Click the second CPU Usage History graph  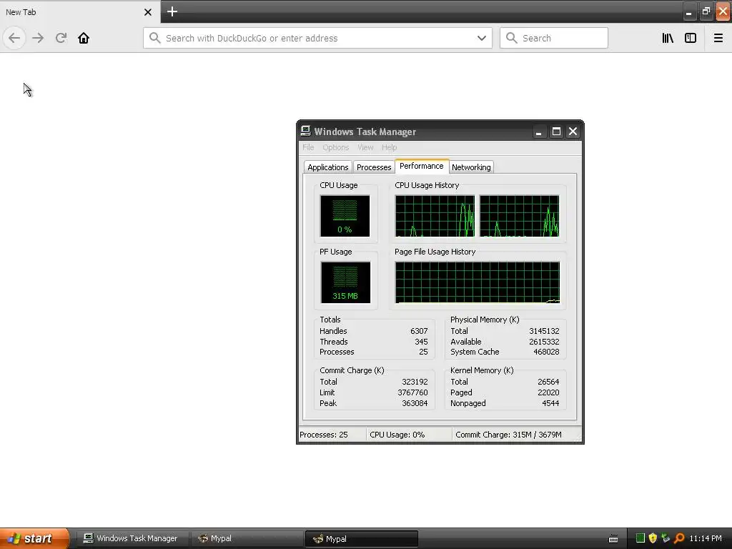coord(519,216)
